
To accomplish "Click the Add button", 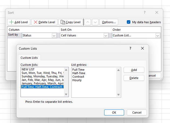I will pos(134,70).
